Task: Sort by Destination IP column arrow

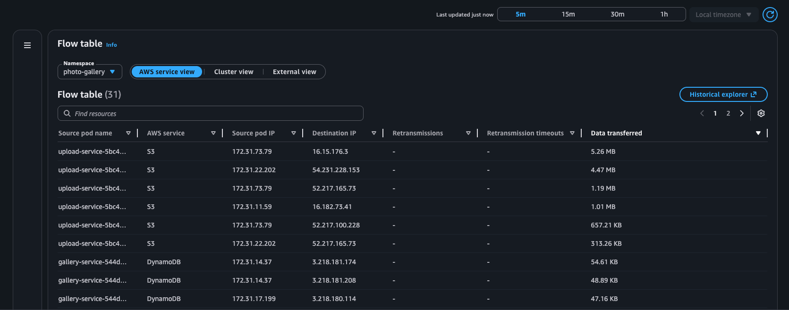Action: (373, 133)
